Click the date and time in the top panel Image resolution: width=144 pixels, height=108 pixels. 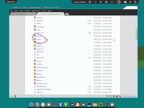[x=80, y=2]
